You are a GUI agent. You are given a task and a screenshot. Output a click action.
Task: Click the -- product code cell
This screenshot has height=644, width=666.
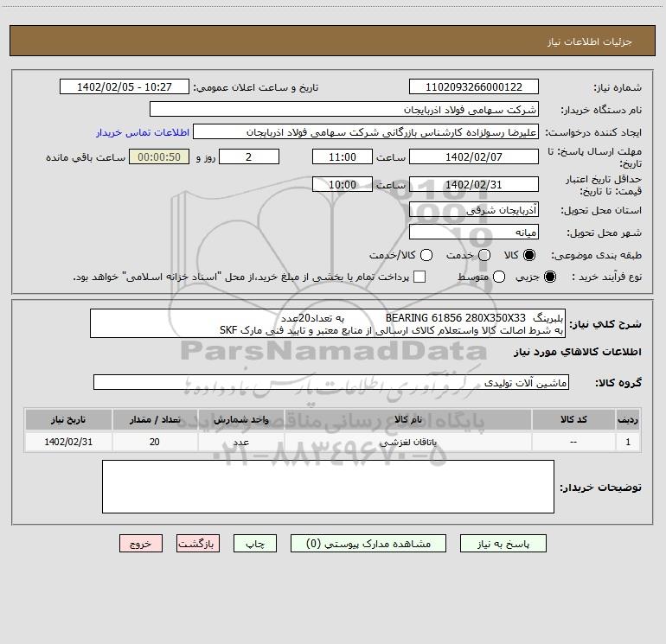pos(573,442)
